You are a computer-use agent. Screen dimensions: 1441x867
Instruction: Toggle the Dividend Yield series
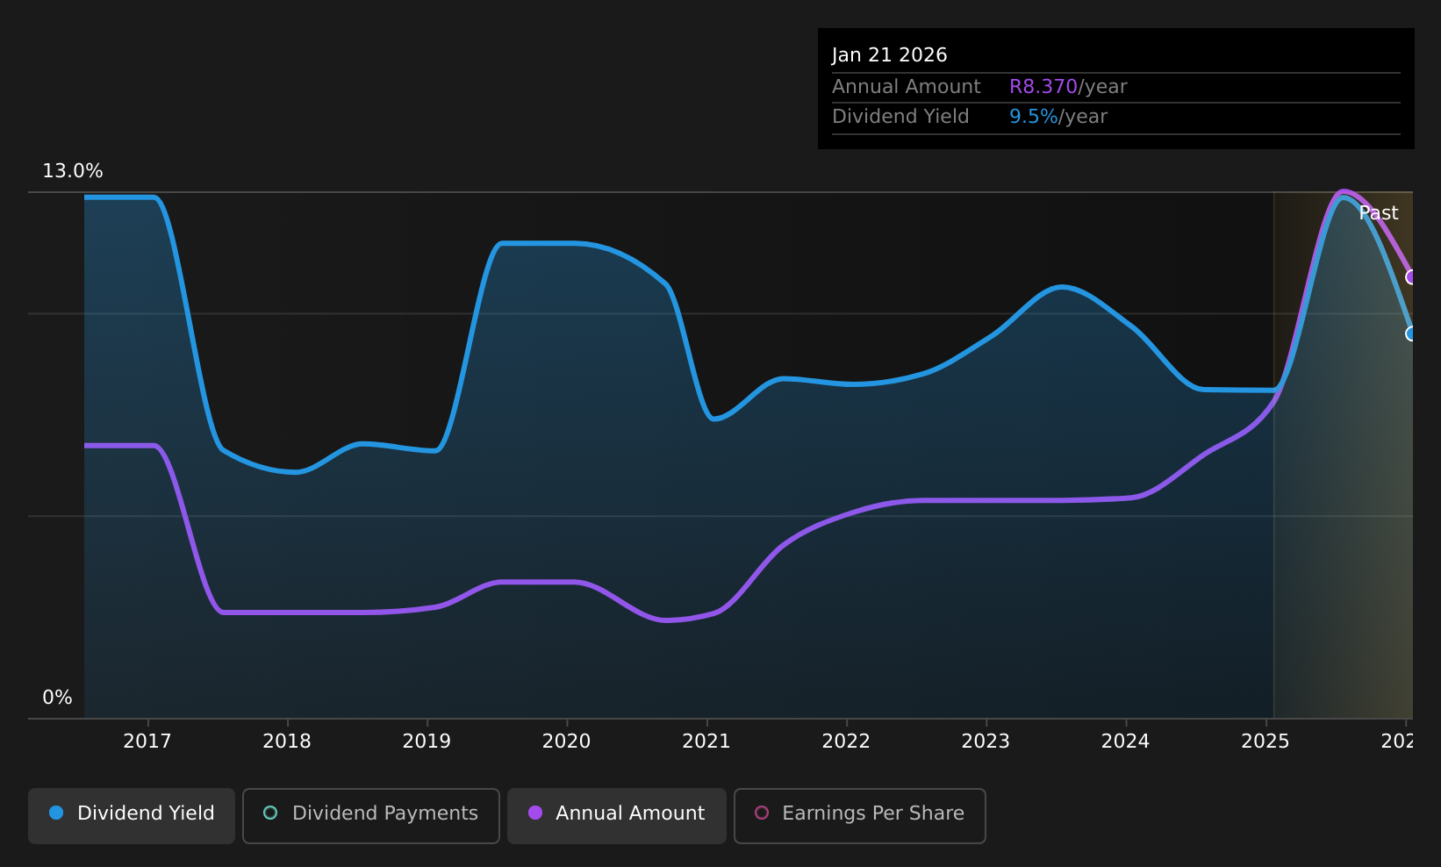click(x=132, y=815)
